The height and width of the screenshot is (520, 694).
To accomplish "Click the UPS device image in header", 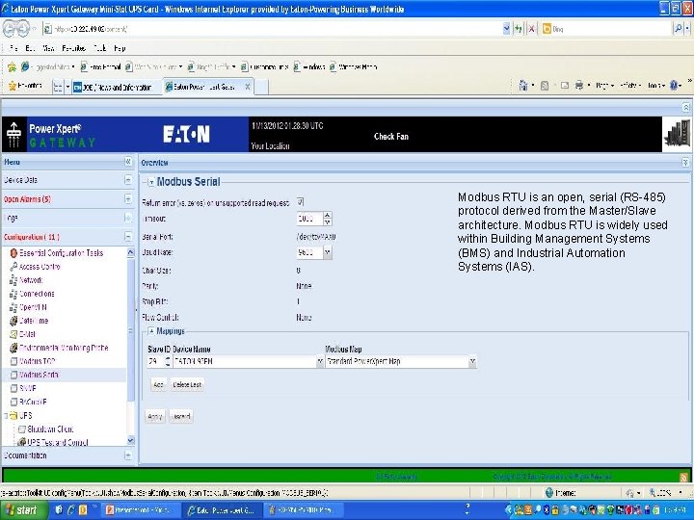I will tap(677, 135).
